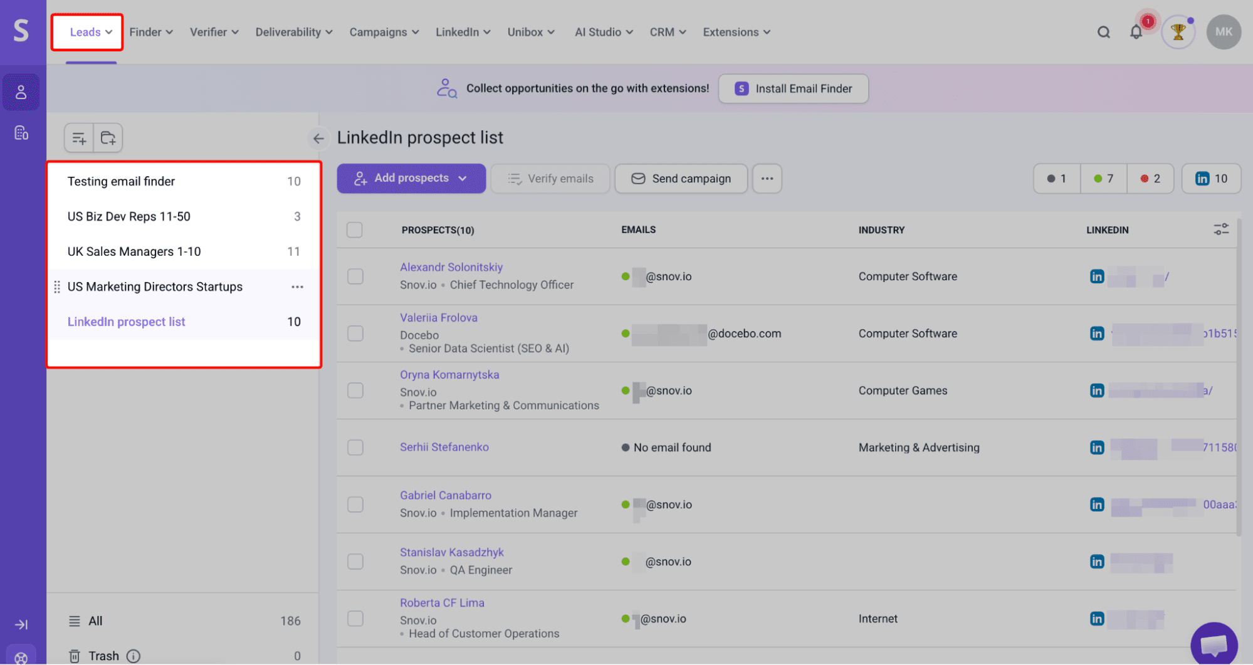Click Install Email Finder button
Image resolution: width=1253 pixels, height=665 pixels.
pyautogui.click(x=793, y=89)
